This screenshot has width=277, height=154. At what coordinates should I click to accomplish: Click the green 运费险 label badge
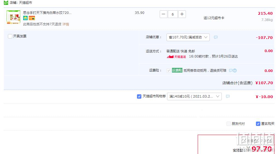(x=177, y=70)
